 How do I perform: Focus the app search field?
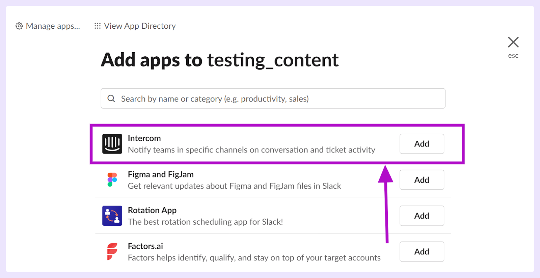tap(273, 99)
